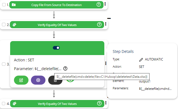Click the checkmark icon on step 4
The image size is (178, 109).
point(15,104)
